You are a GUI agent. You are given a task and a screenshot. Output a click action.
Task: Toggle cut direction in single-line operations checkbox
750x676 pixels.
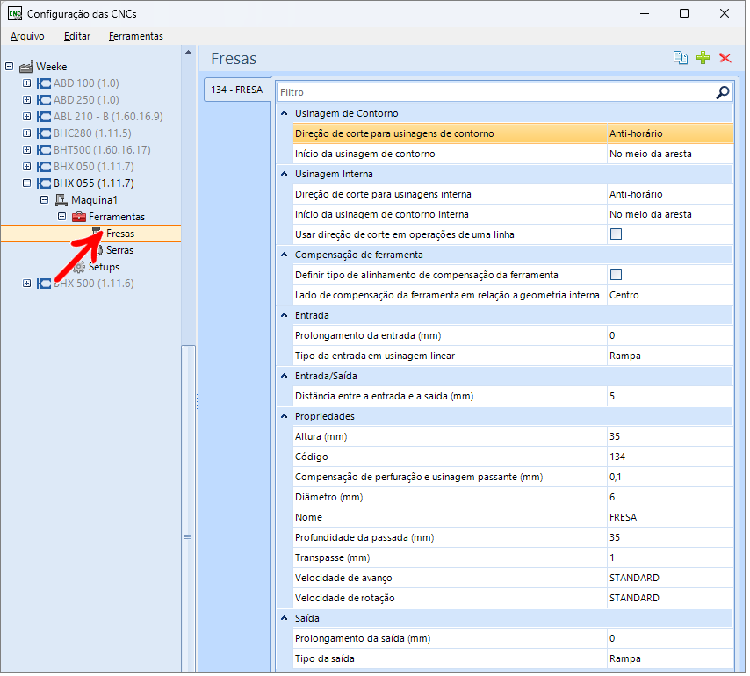point(617,234)
